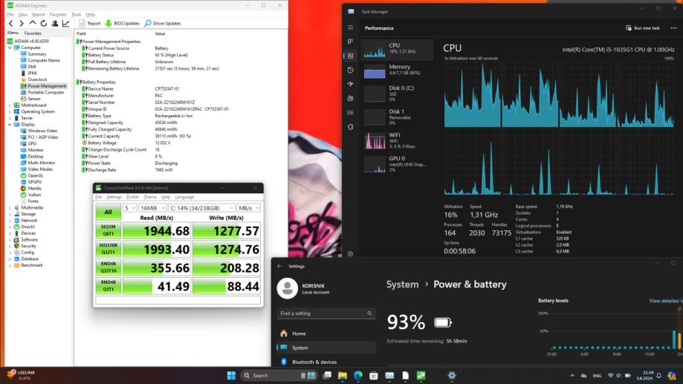
Task: Open Task Manager Processes sidebar icon
Action: point(350,42)
